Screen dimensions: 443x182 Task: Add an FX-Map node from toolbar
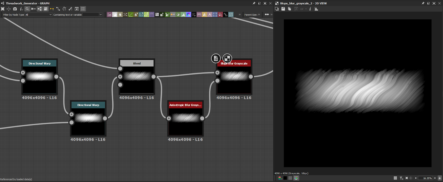tap(157, 14)
